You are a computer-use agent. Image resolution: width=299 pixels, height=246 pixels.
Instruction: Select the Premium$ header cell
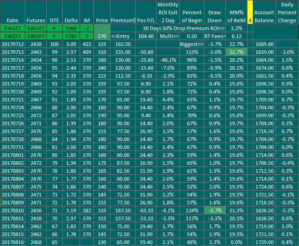[x=123, y=12]
